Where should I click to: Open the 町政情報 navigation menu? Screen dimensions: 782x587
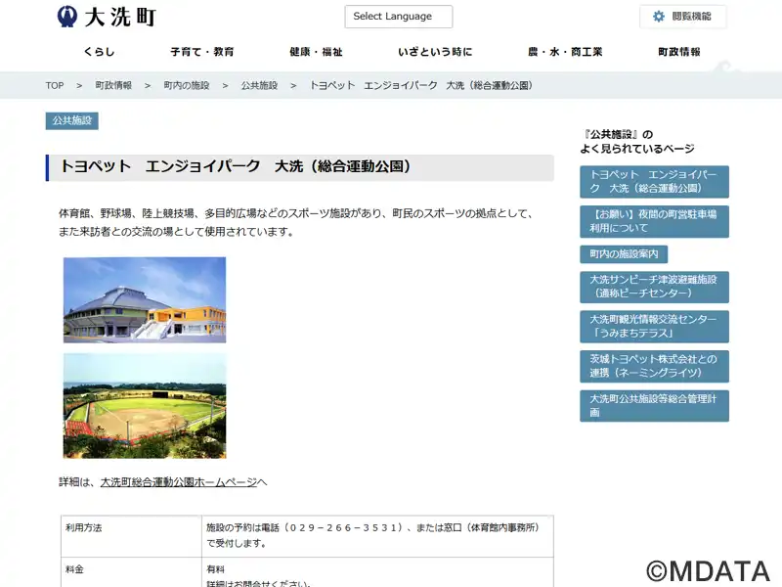[678, 52]
